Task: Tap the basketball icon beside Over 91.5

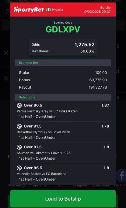Action: [19, 126]
